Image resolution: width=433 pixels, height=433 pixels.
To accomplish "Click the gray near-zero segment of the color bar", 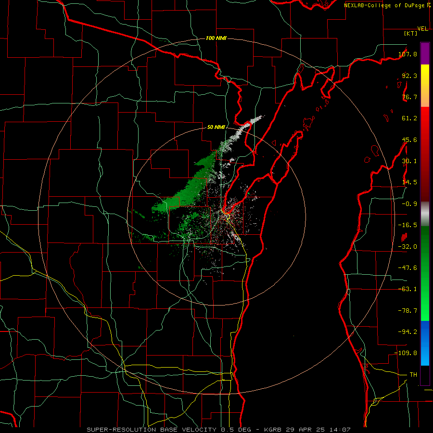I will tap(425, 214).
